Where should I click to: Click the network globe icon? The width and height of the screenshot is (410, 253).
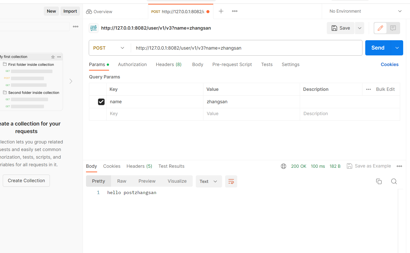[284, 166]
